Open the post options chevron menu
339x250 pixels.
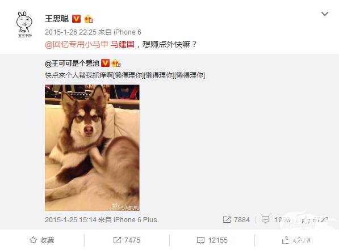325,14
